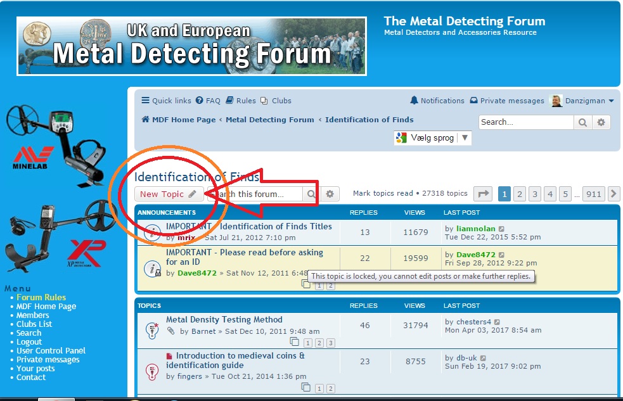Viewport: 623px width, 401px height.
Task: Open User Control Panel in side menu
Action: click(x=51, y=350)
